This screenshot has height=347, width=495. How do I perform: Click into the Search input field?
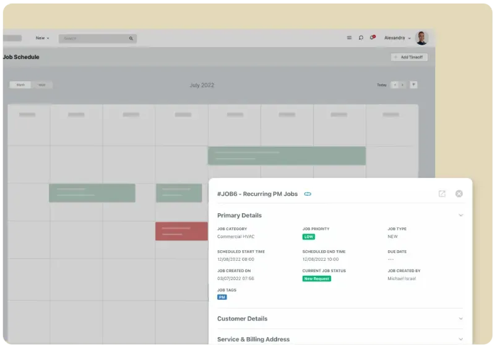pyautogui.click(x=94, y=38)
